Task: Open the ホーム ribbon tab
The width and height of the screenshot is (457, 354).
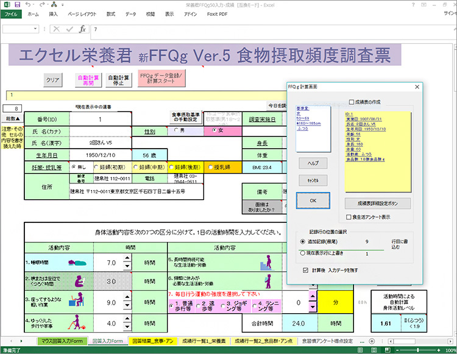Action: (34, 14)
